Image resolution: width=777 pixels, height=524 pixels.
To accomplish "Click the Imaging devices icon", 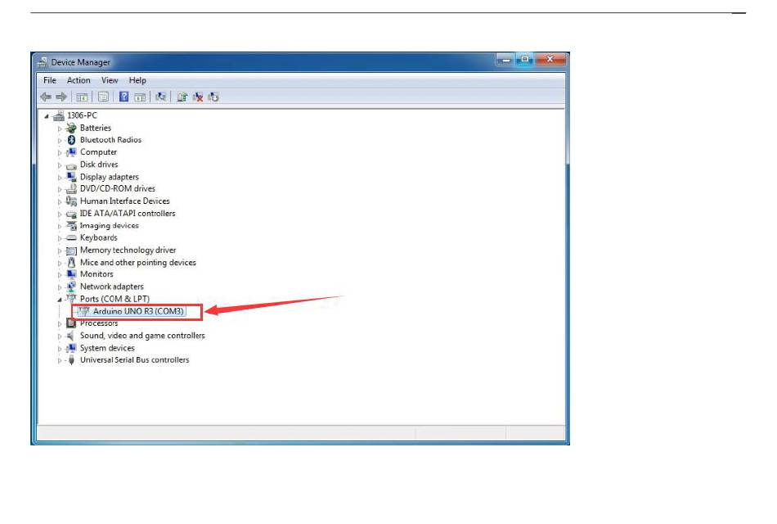I will pos(71,226).
